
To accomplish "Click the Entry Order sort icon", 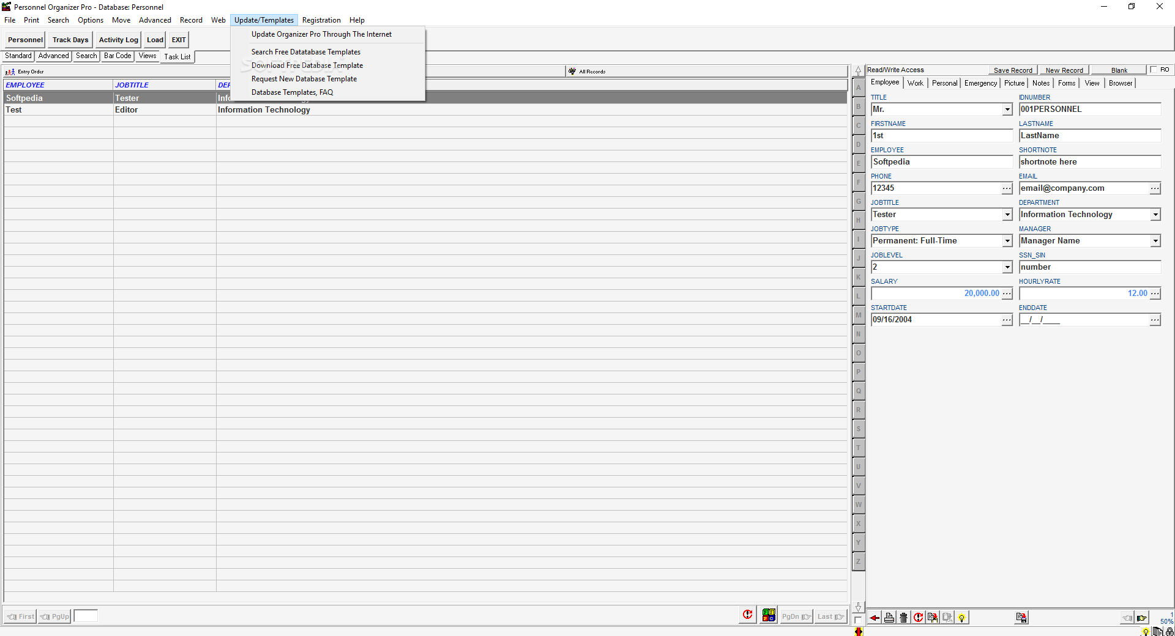I will coord(10,72).
